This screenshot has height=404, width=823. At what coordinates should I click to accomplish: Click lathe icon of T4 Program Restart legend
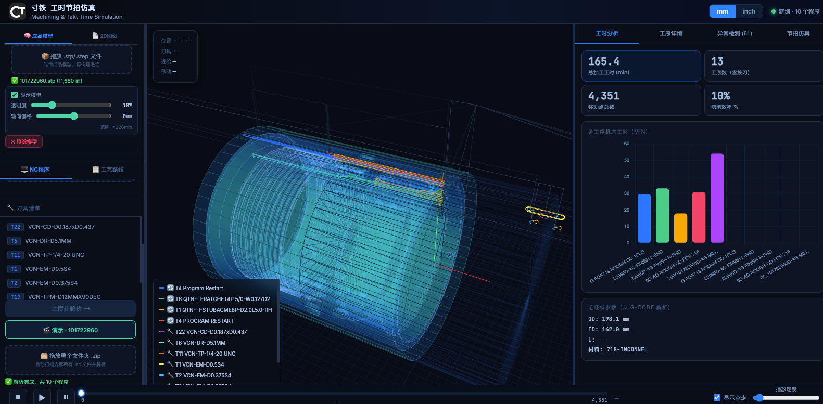(170, 288)
